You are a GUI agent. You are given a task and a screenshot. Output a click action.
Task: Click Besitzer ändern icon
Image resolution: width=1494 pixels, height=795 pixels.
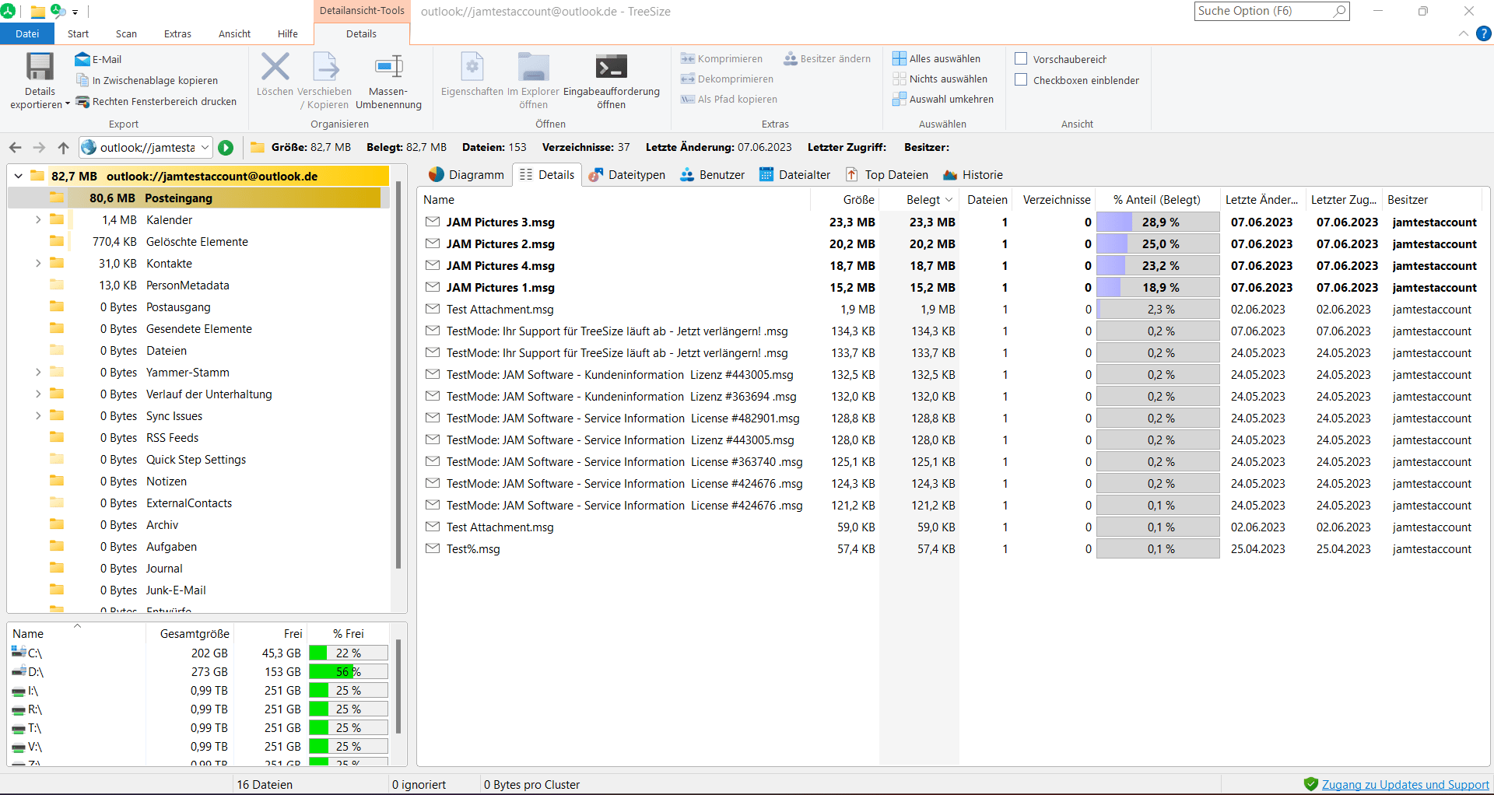click(x=791, y=59)
